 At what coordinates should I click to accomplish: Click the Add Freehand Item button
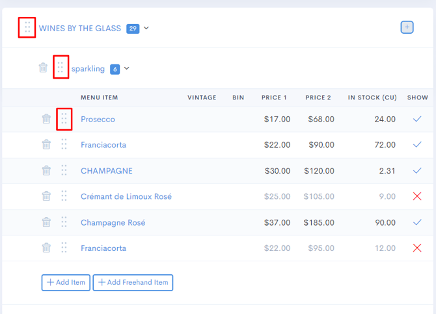133,282
